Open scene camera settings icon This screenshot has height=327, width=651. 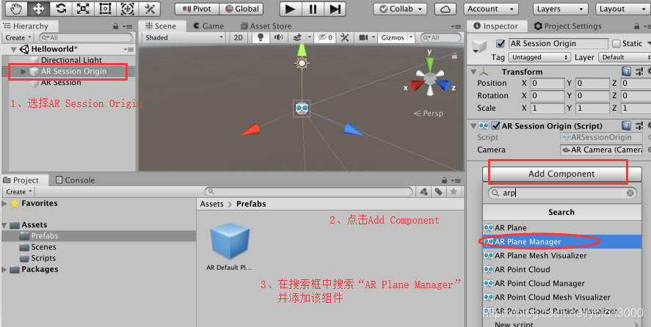[364, 37]
